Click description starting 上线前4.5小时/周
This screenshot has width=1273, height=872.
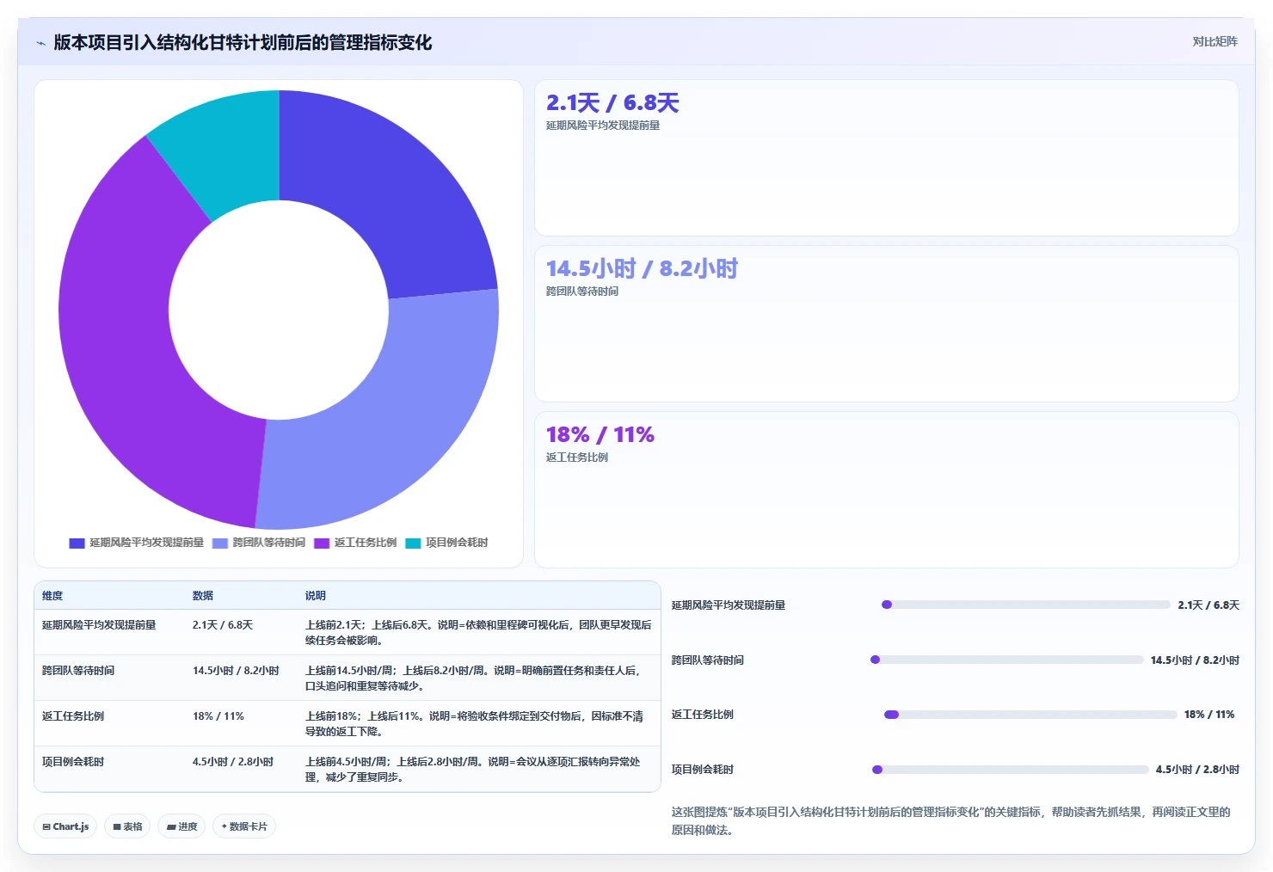click(473, 770)
